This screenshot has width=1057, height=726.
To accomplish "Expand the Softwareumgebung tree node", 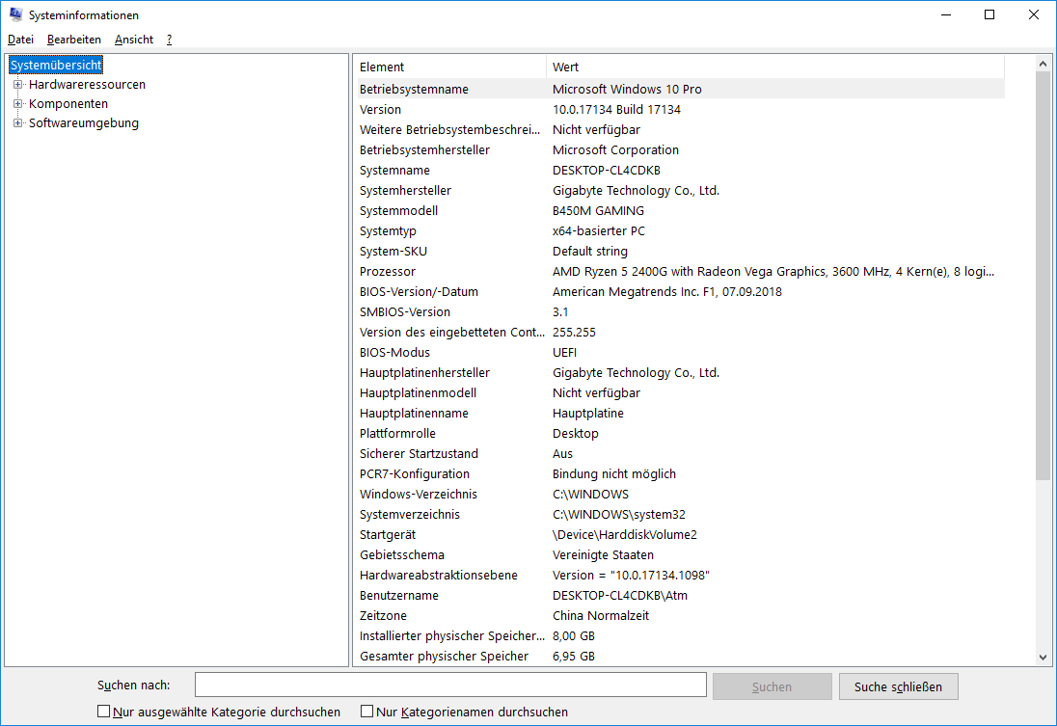I will coord(17,123).
